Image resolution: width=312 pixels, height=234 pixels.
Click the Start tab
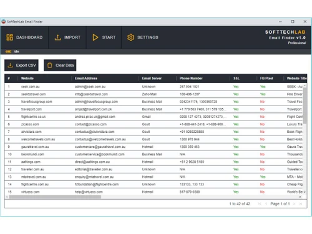click(x=104, y=37)
